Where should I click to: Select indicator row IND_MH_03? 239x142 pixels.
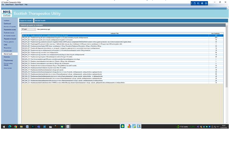pyautogui.click(x=122, y=40)
